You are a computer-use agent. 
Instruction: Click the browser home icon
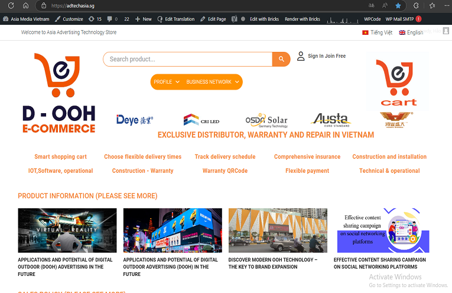(26, 5)
